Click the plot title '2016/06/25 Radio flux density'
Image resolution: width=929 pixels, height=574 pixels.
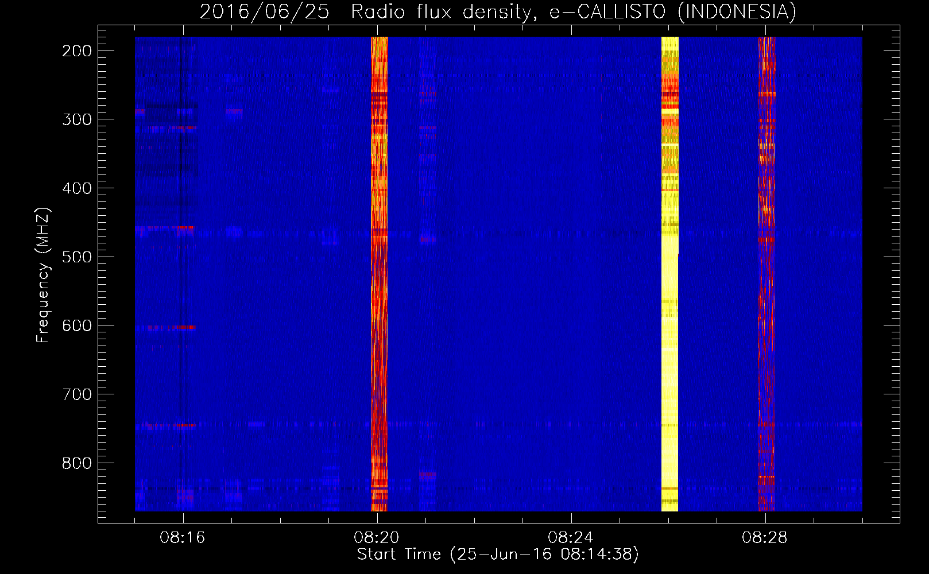tap(498, 11)
